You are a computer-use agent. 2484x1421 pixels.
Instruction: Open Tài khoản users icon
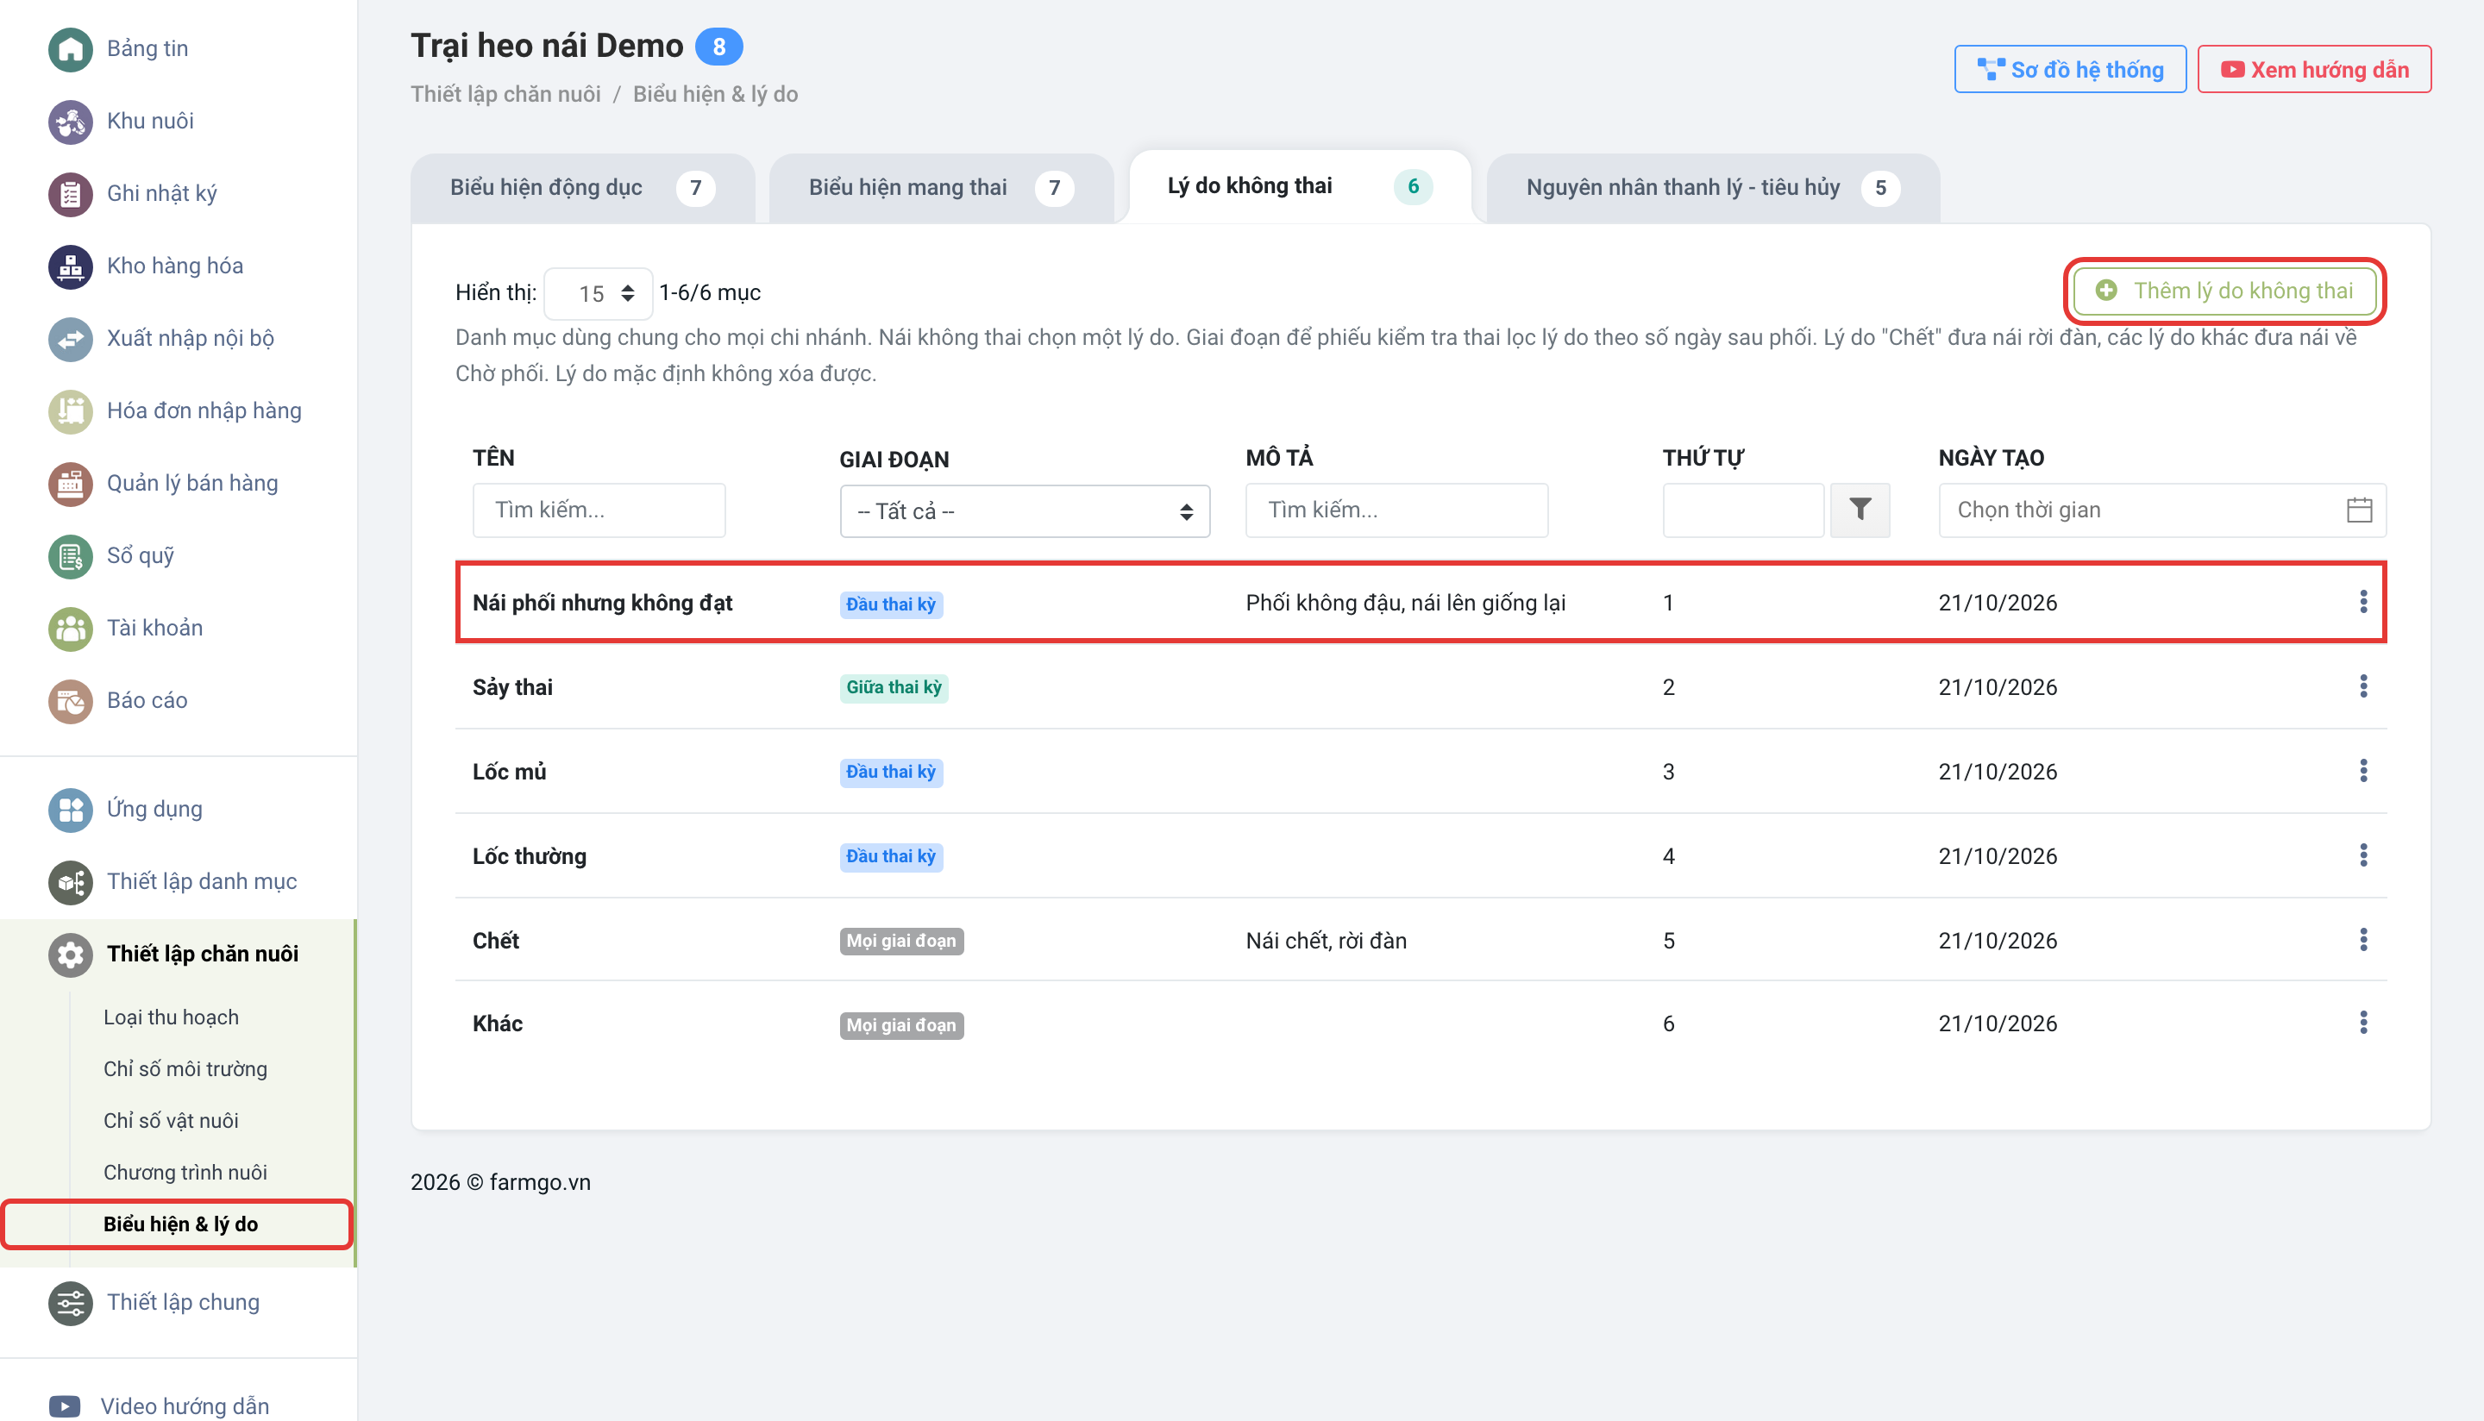[x=70, y=628]
